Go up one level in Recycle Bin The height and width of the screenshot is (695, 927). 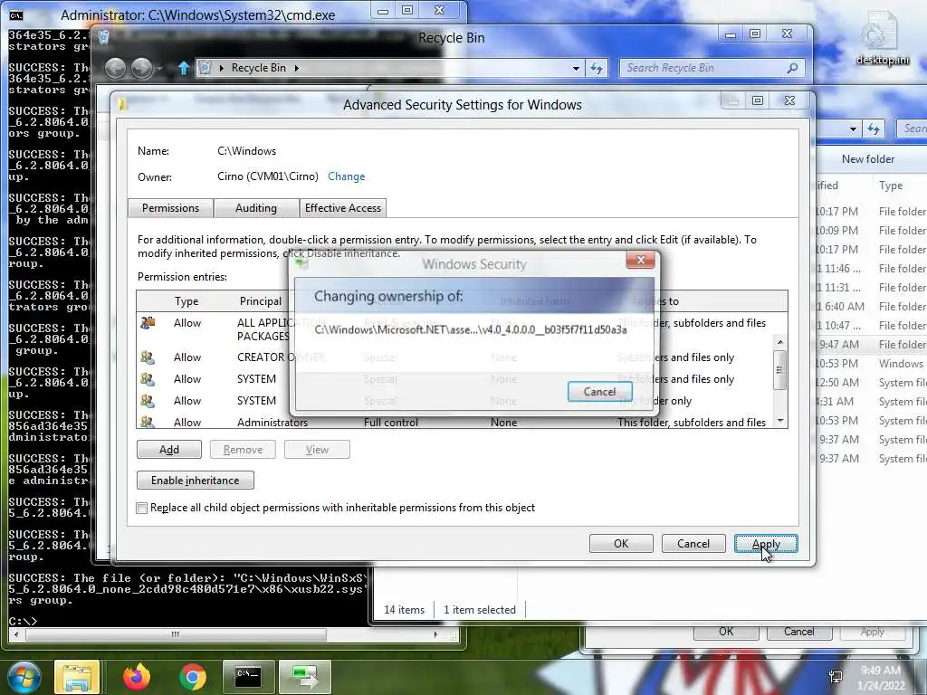(x=183, y=69)
